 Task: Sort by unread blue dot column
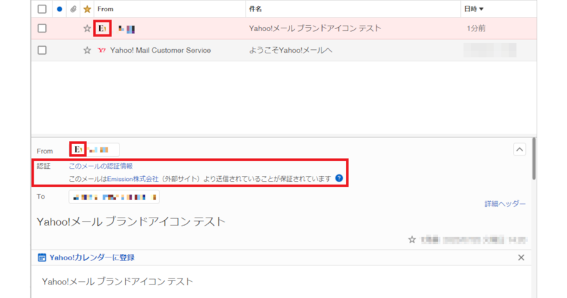pyautogui.click(x=59, y=9)
